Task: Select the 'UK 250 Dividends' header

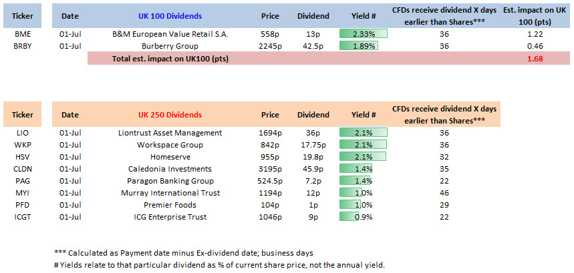Action: (170, 115)
